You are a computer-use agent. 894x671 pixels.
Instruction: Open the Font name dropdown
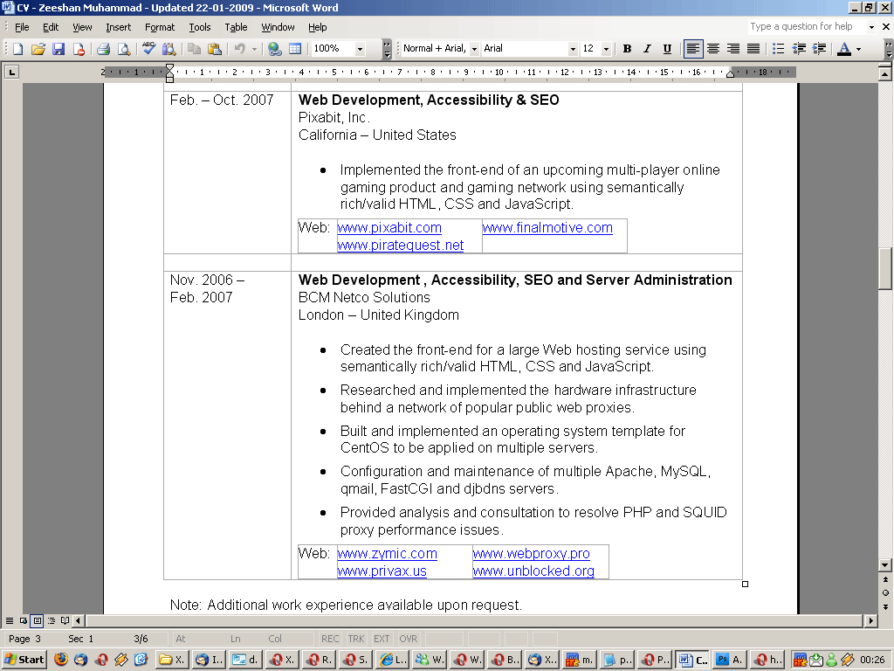point(573,49)
